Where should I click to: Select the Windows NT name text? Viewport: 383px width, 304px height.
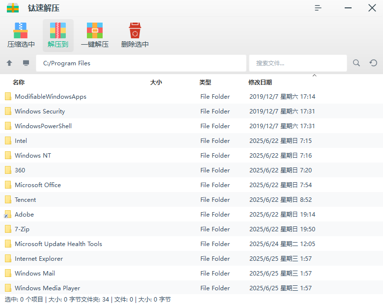(x=33, y=155)
